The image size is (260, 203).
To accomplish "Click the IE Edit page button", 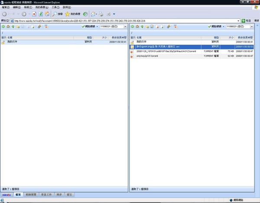I will [108, 14].
